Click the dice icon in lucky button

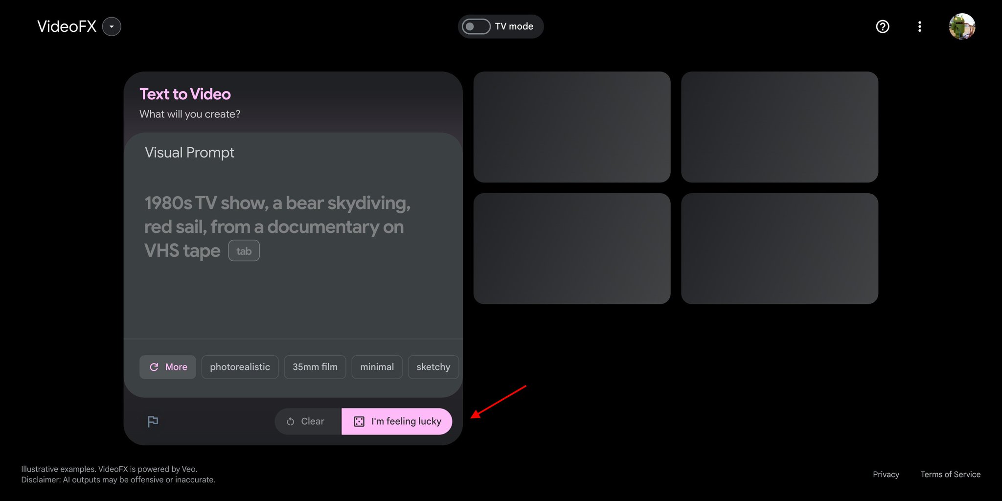point(359,422)
